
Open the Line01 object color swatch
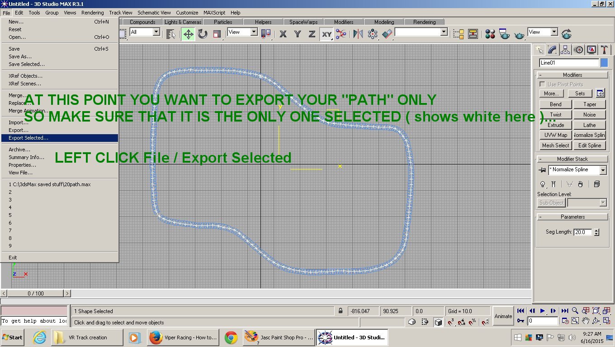click(x=604, y=63)
